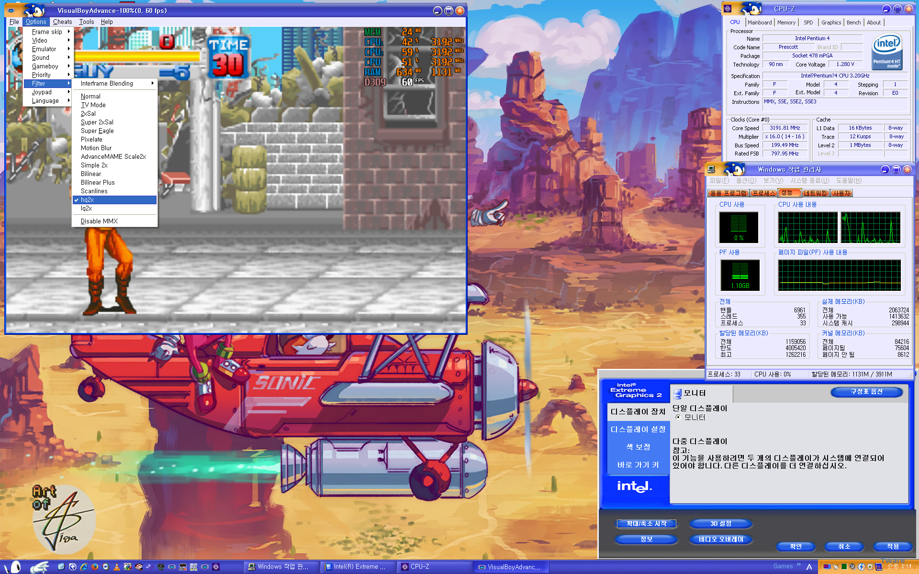919x574 pixels.
Task: Click the volume speaker icon in system tray
Action: click(x=852, y=566)
